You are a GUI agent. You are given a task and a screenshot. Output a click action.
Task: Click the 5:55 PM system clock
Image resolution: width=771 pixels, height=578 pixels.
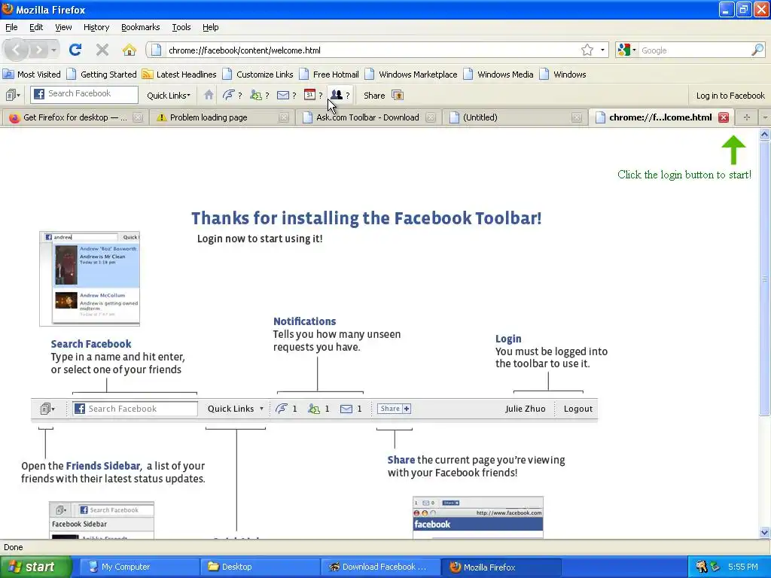tap(743, 567)
